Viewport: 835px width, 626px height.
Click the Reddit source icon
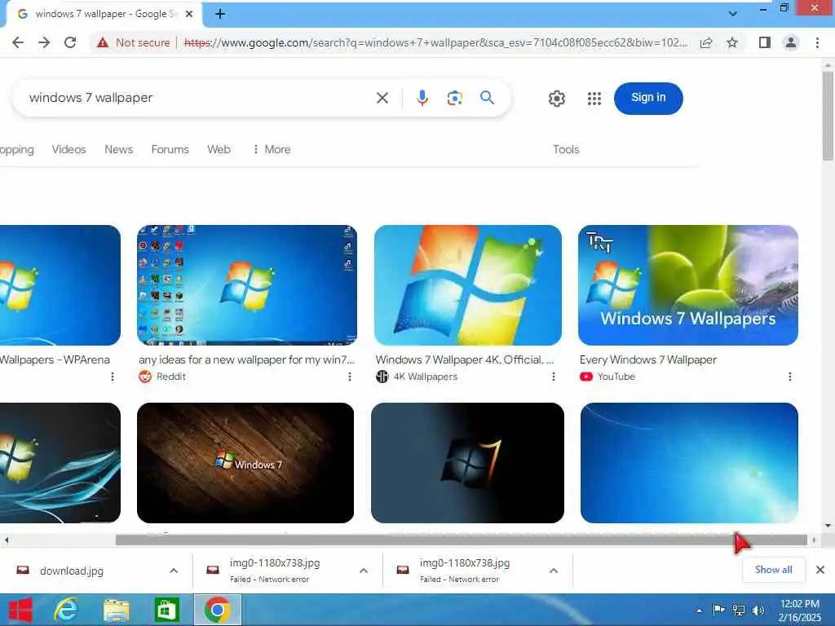coord(145,377)
